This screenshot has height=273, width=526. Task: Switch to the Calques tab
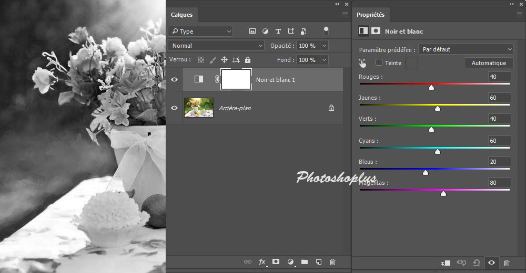pyautogui.click(x=181, y=15)
